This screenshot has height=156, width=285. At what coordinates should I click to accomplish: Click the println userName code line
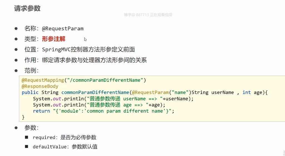[113, 98]
